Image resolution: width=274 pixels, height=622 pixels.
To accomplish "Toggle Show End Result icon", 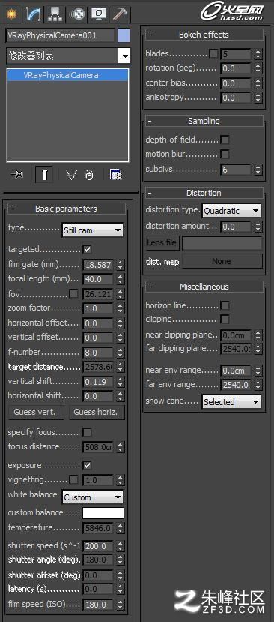I will 44,175.
